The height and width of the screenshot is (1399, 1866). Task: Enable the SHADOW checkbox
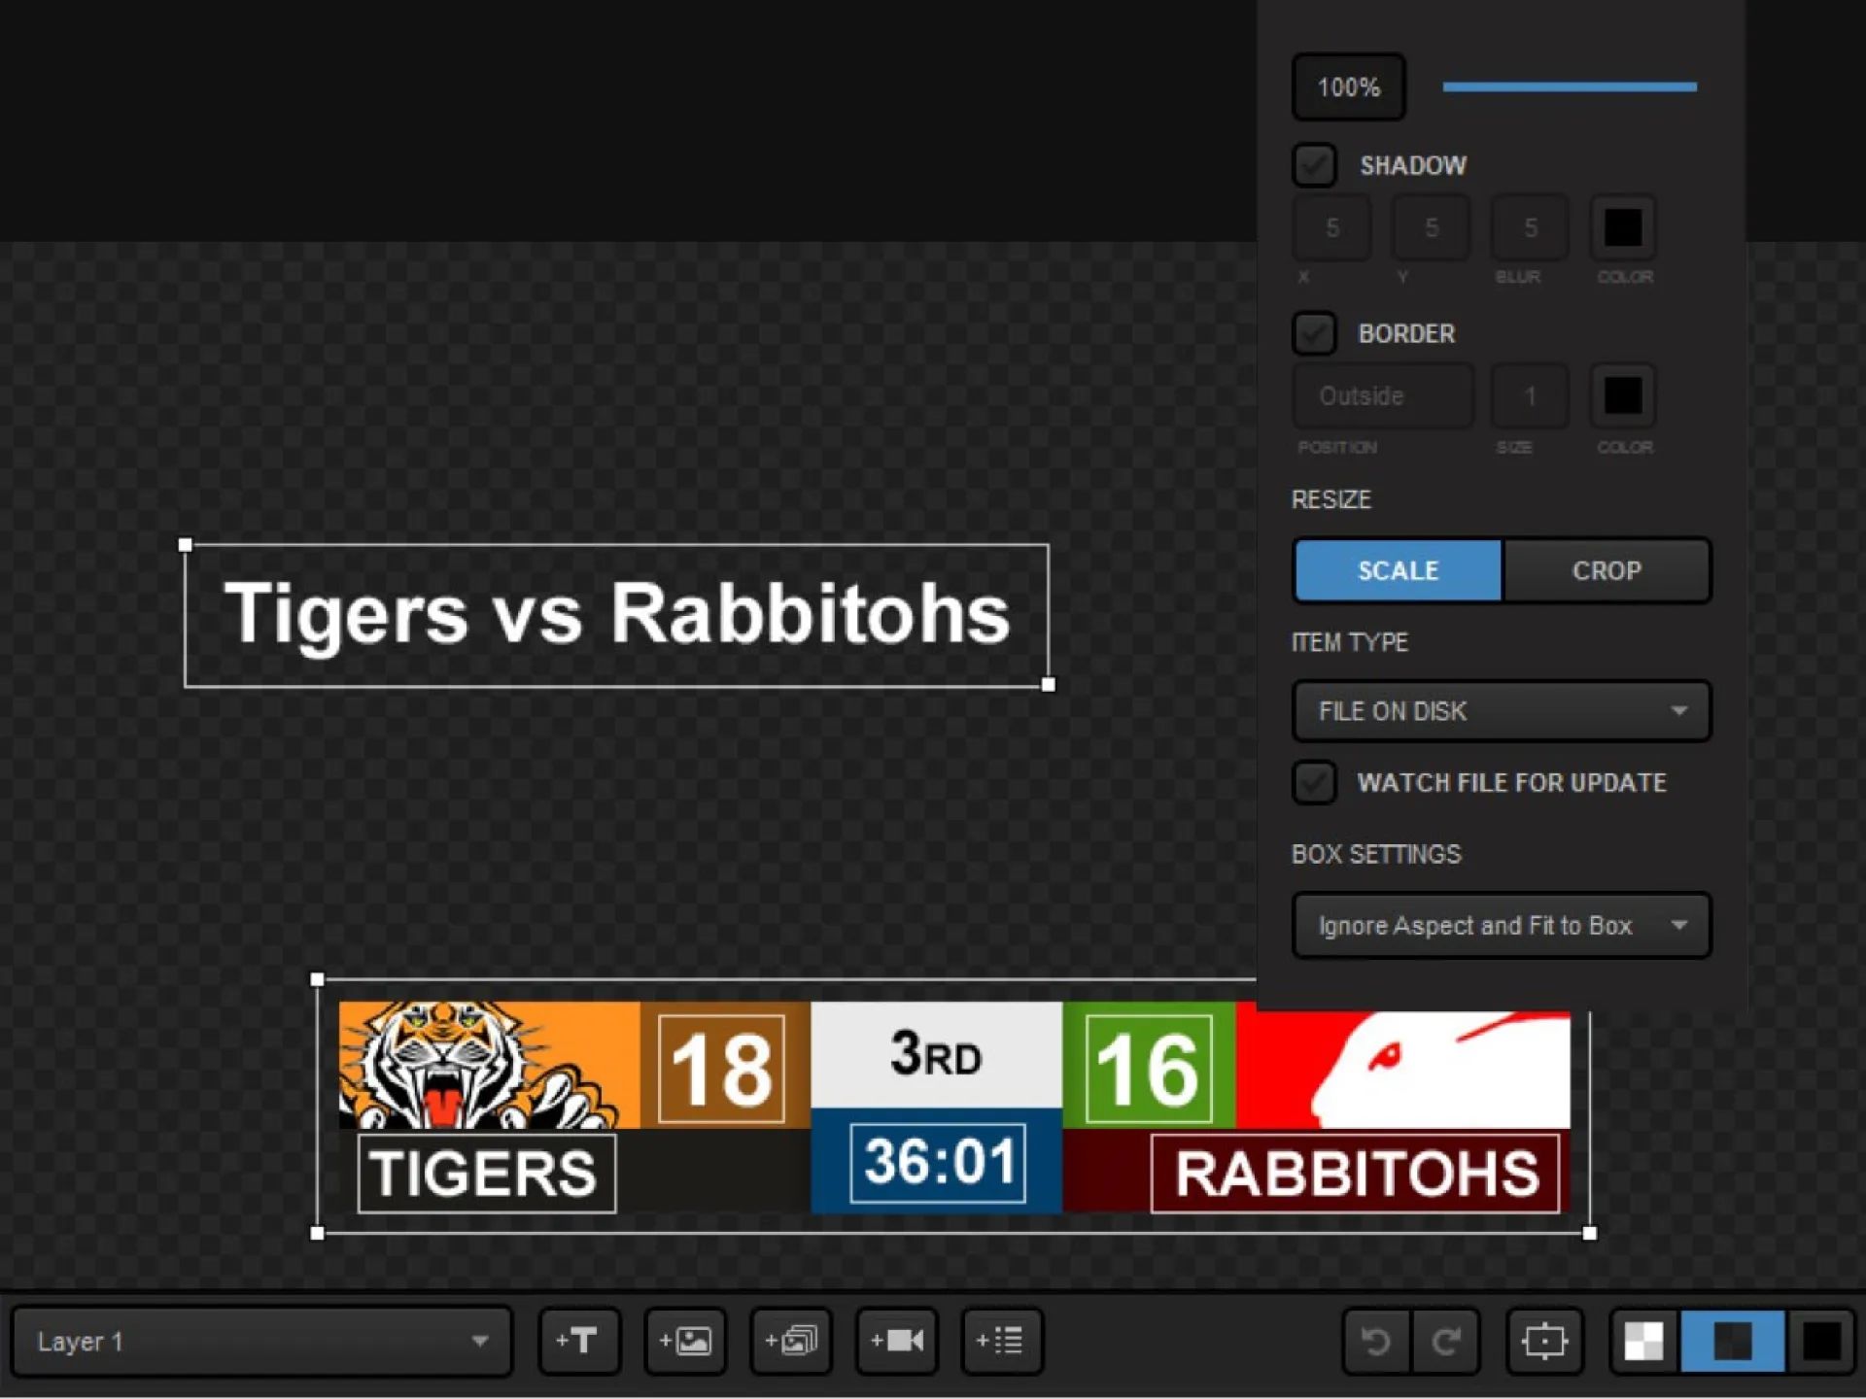(x=1314, y=165)
